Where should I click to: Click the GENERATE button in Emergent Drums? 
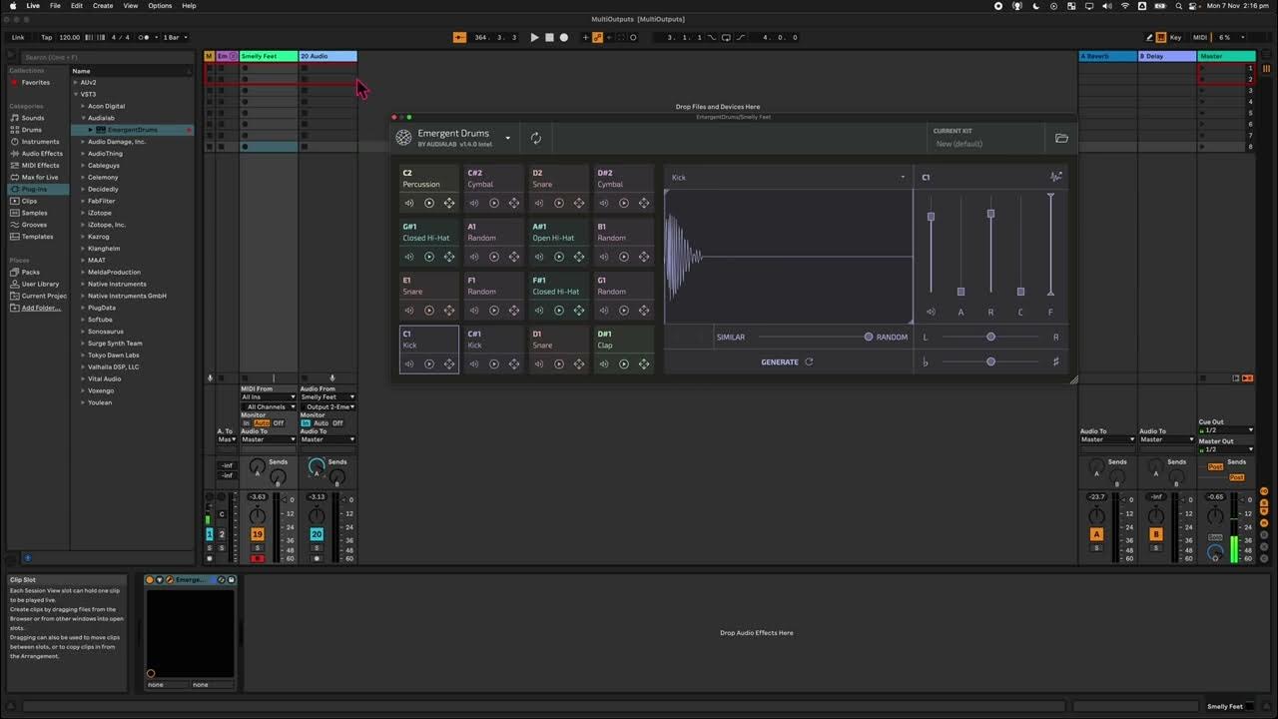click(x=787, y=361)
